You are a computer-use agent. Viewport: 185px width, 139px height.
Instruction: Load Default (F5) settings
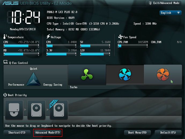click(x=168, y=133)
